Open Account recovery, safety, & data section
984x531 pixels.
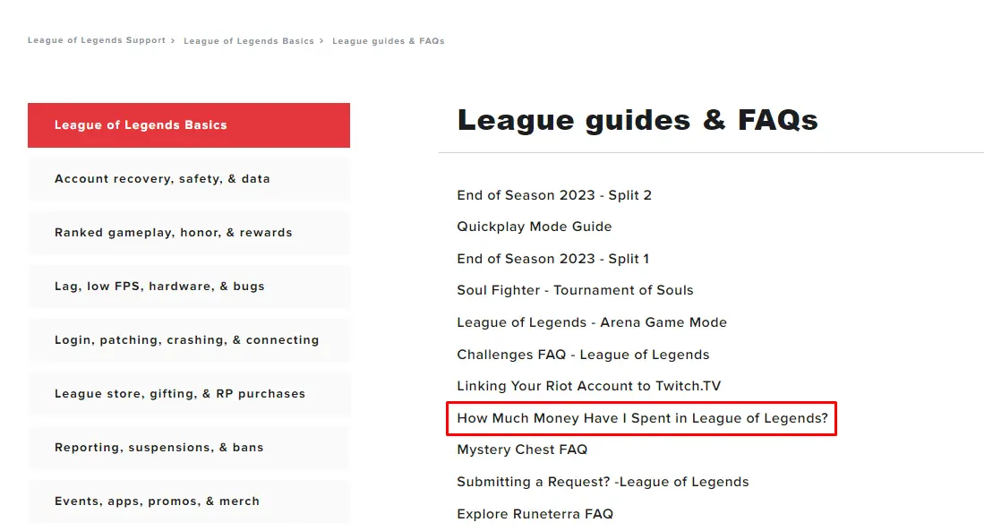tap(189, 179)
